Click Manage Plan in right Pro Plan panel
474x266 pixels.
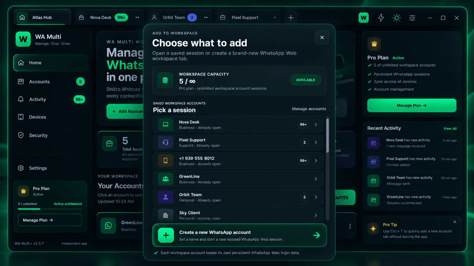[412, 105]
